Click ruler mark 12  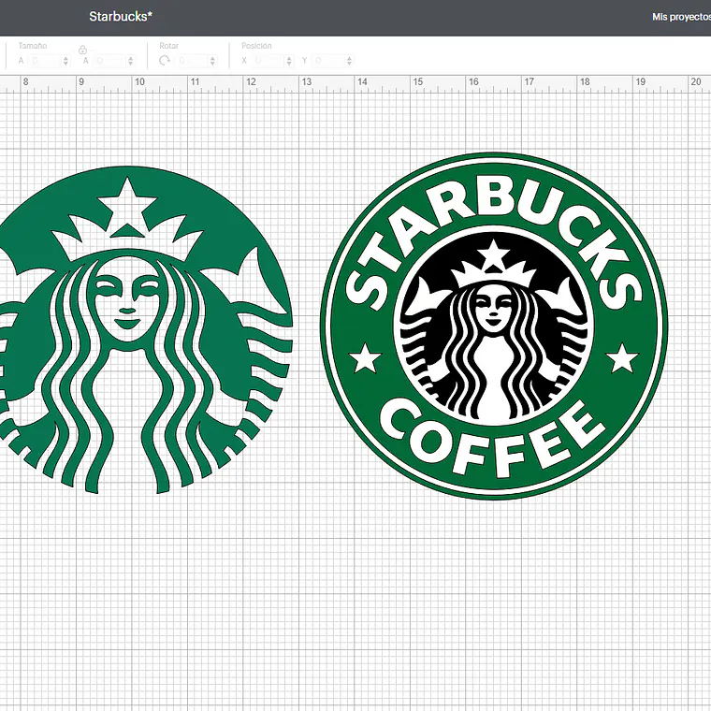(x=251, y=82)
